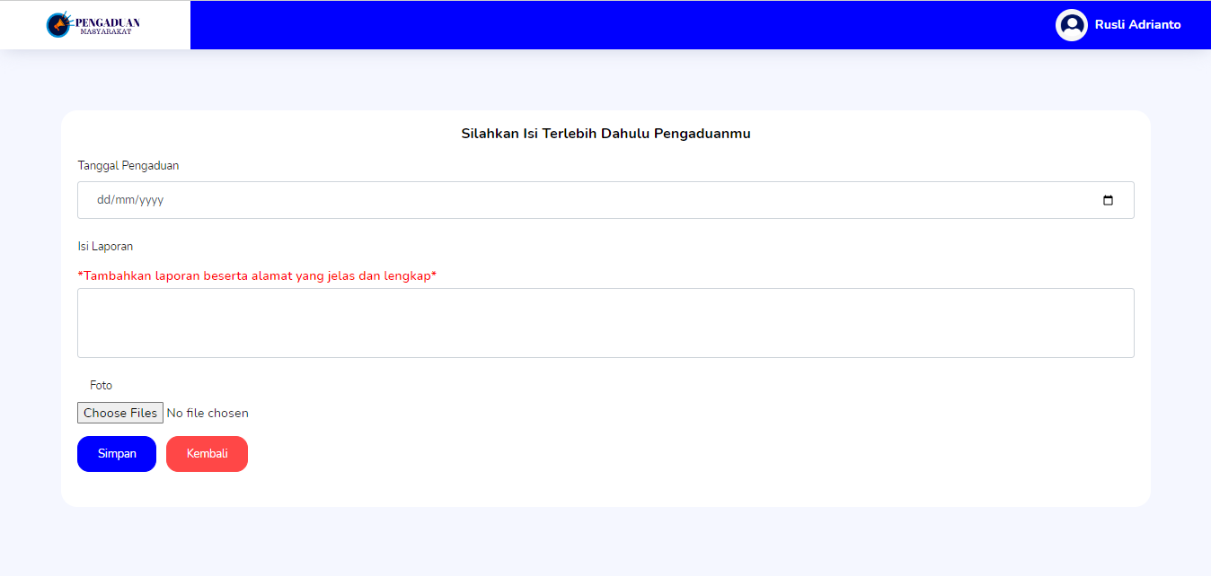Submit the form with Simpan
This screenshot has width=1211, height=576.
click(x=117, y=454)
